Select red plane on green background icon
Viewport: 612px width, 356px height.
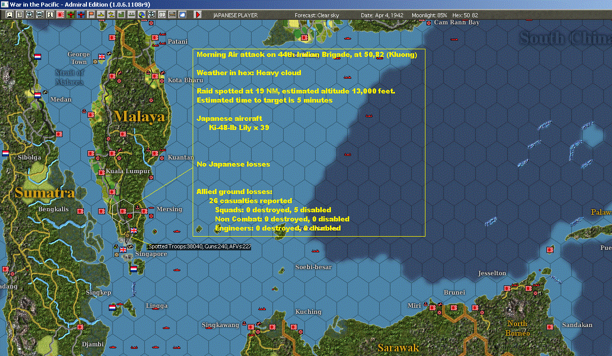(71, 15)
